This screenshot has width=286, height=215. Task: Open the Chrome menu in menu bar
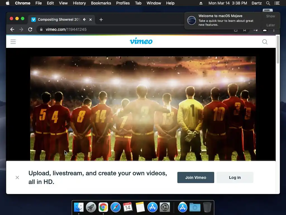23,3
